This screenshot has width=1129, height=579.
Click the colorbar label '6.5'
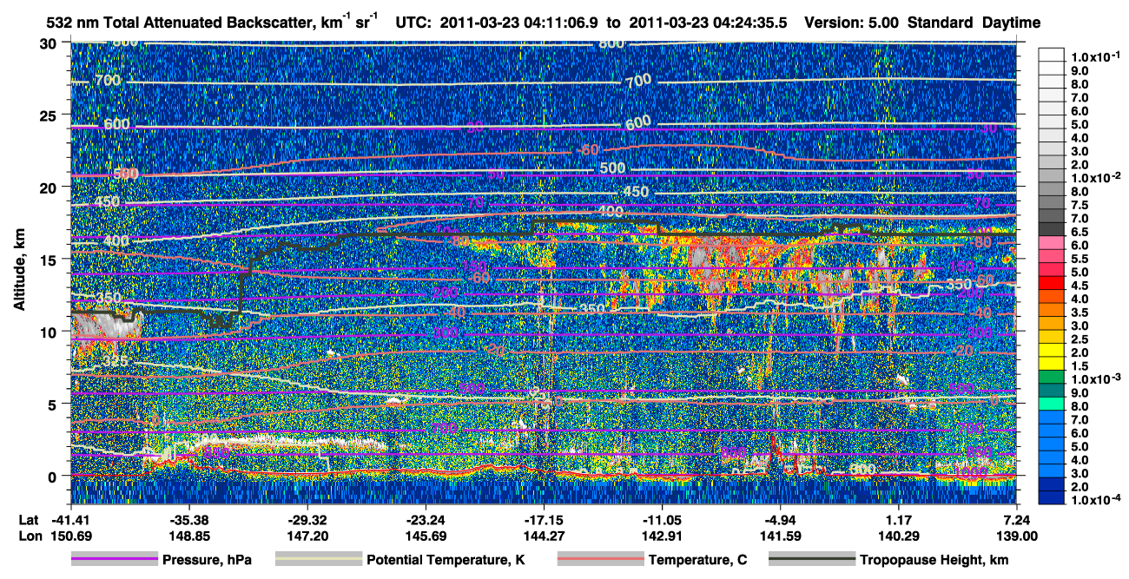(1079, 232)
